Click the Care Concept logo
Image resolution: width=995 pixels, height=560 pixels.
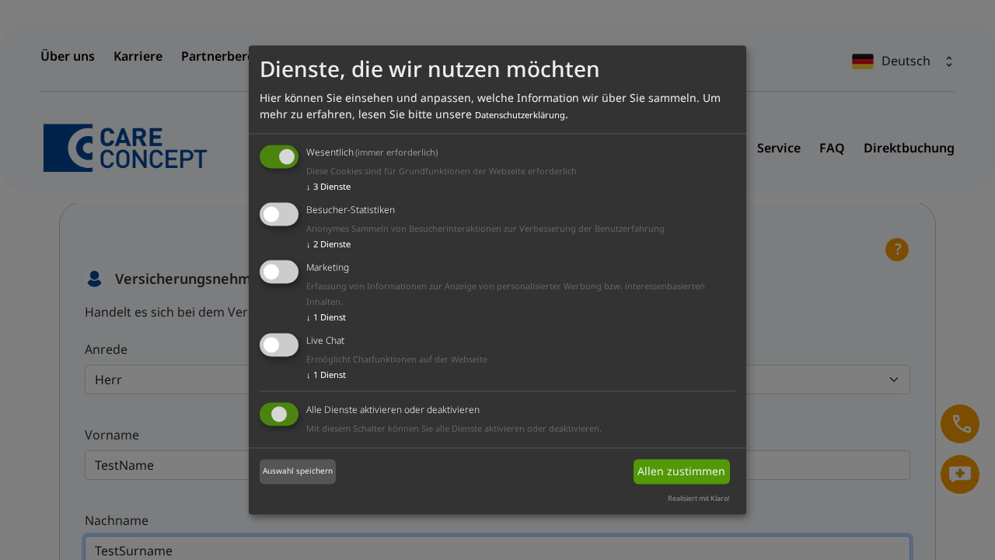tap(125, 148)
